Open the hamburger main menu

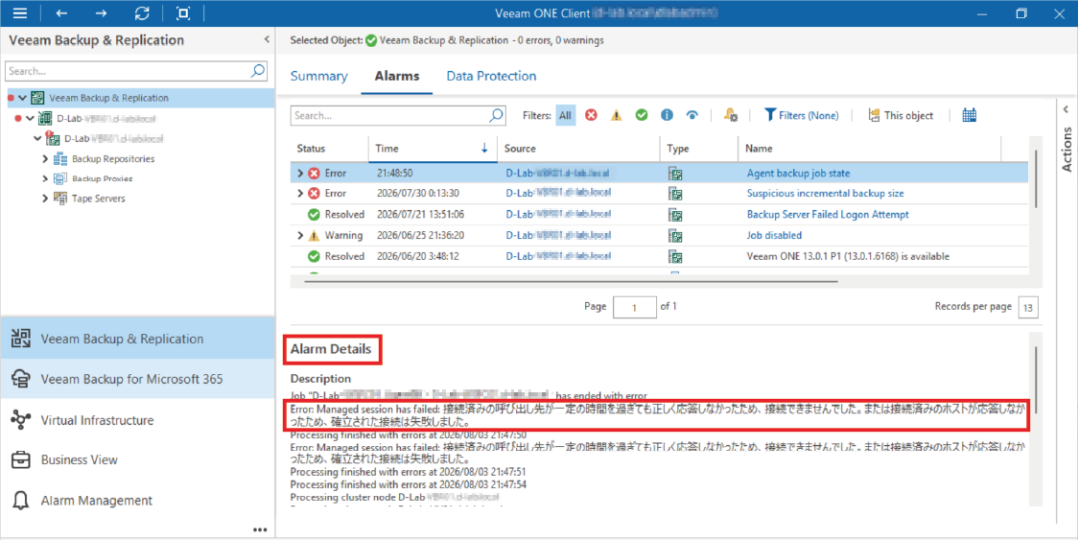coord(20,12)
